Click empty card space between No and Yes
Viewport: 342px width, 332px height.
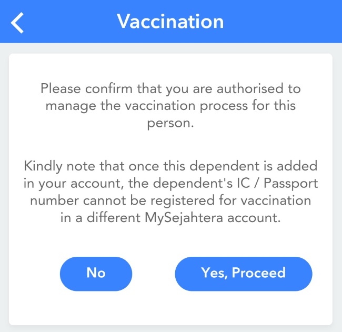tap(154, 274)
